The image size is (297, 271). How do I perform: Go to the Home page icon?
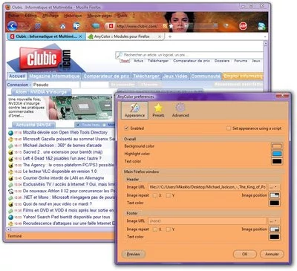(x=63, y=26)
